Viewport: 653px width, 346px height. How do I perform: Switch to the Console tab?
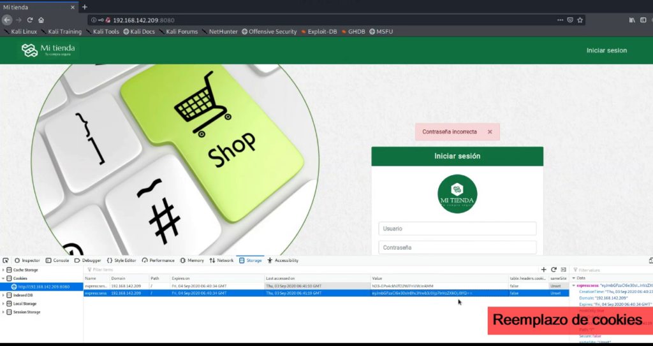tap(57, 260)
